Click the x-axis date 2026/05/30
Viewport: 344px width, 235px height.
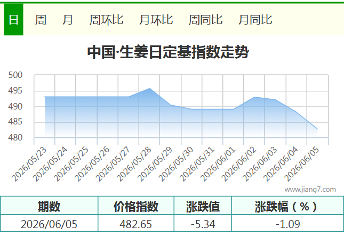click(176, 164)
